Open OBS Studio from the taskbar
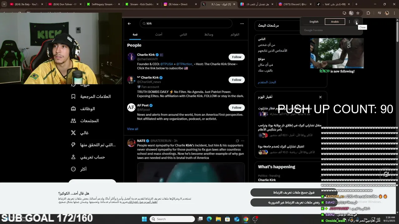The image size is (399, 224). click(255, 219)
